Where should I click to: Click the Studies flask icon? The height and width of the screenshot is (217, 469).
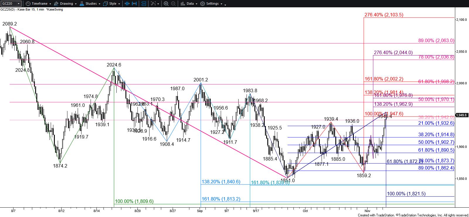tap(82, 4)
